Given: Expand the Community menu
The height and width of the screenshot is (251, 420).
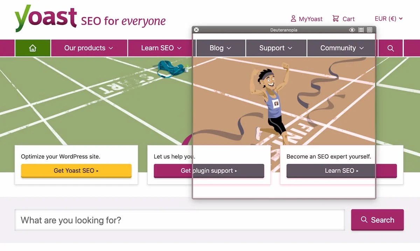Looking at the screenshot, I should [x=342, y=48].
